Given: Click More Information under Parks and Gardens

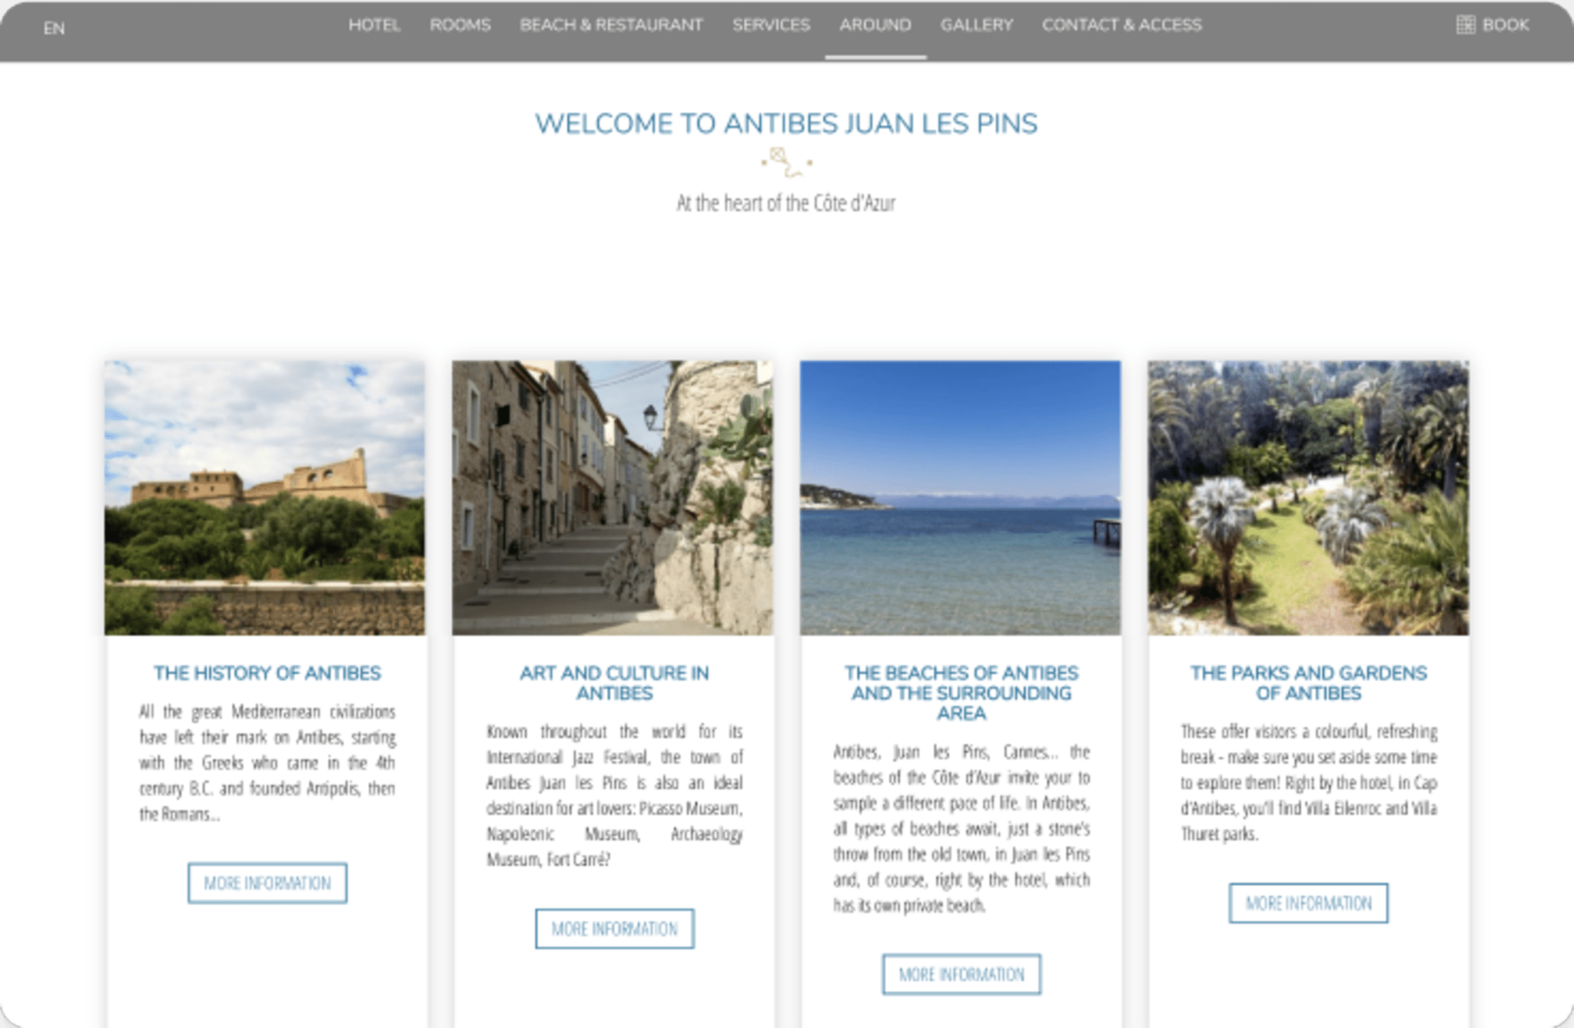Looking at the screenshot, I should coord(1308,903).
